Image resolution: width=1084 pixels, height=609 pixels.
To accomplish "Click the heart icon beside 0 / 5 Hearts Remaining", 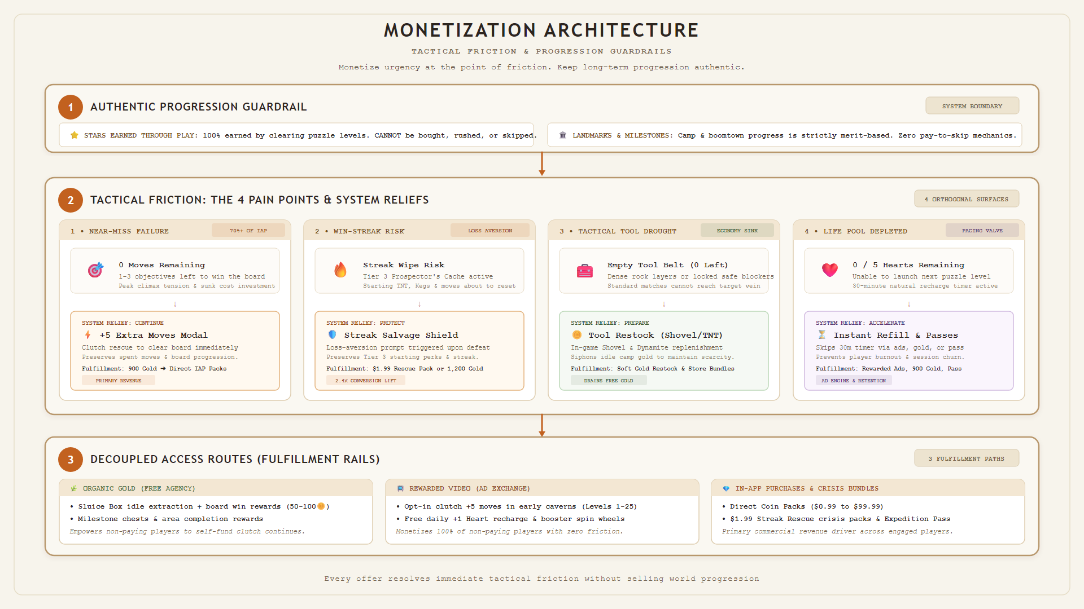I will pos(830,270).
